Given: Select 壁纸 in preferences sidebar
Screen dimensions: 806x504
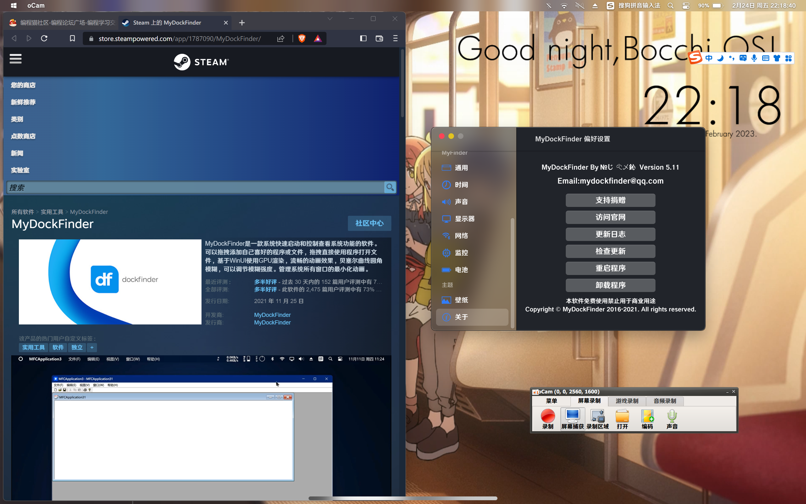Looking at the screenshot, I should (472, 300).
